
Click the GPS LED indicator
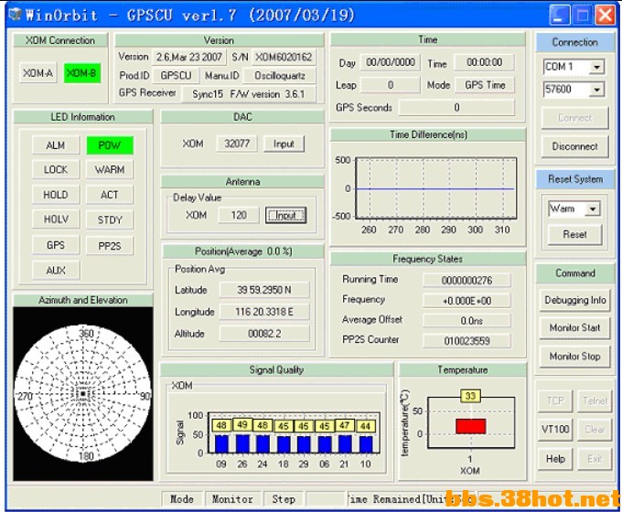coord(56,245)
